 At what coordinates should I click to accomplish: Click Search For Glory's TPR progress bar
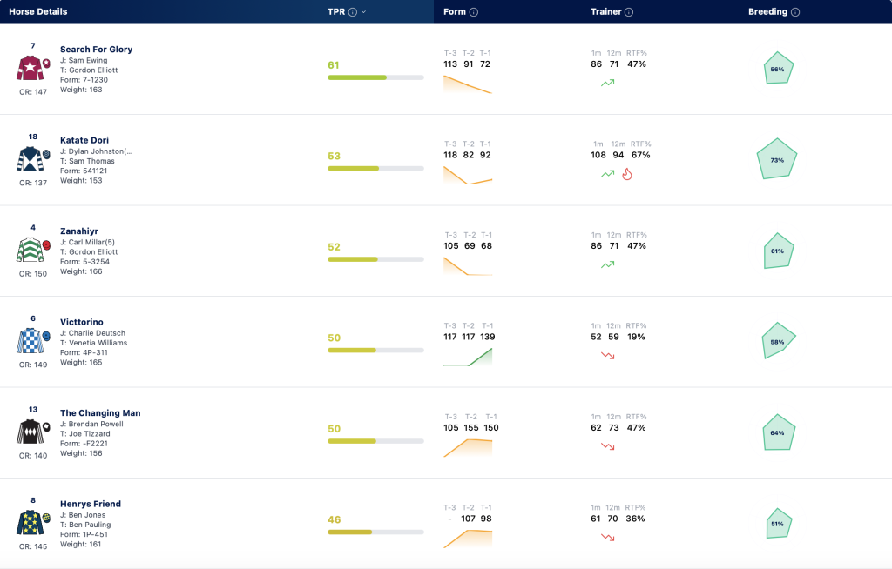[375, 77]
